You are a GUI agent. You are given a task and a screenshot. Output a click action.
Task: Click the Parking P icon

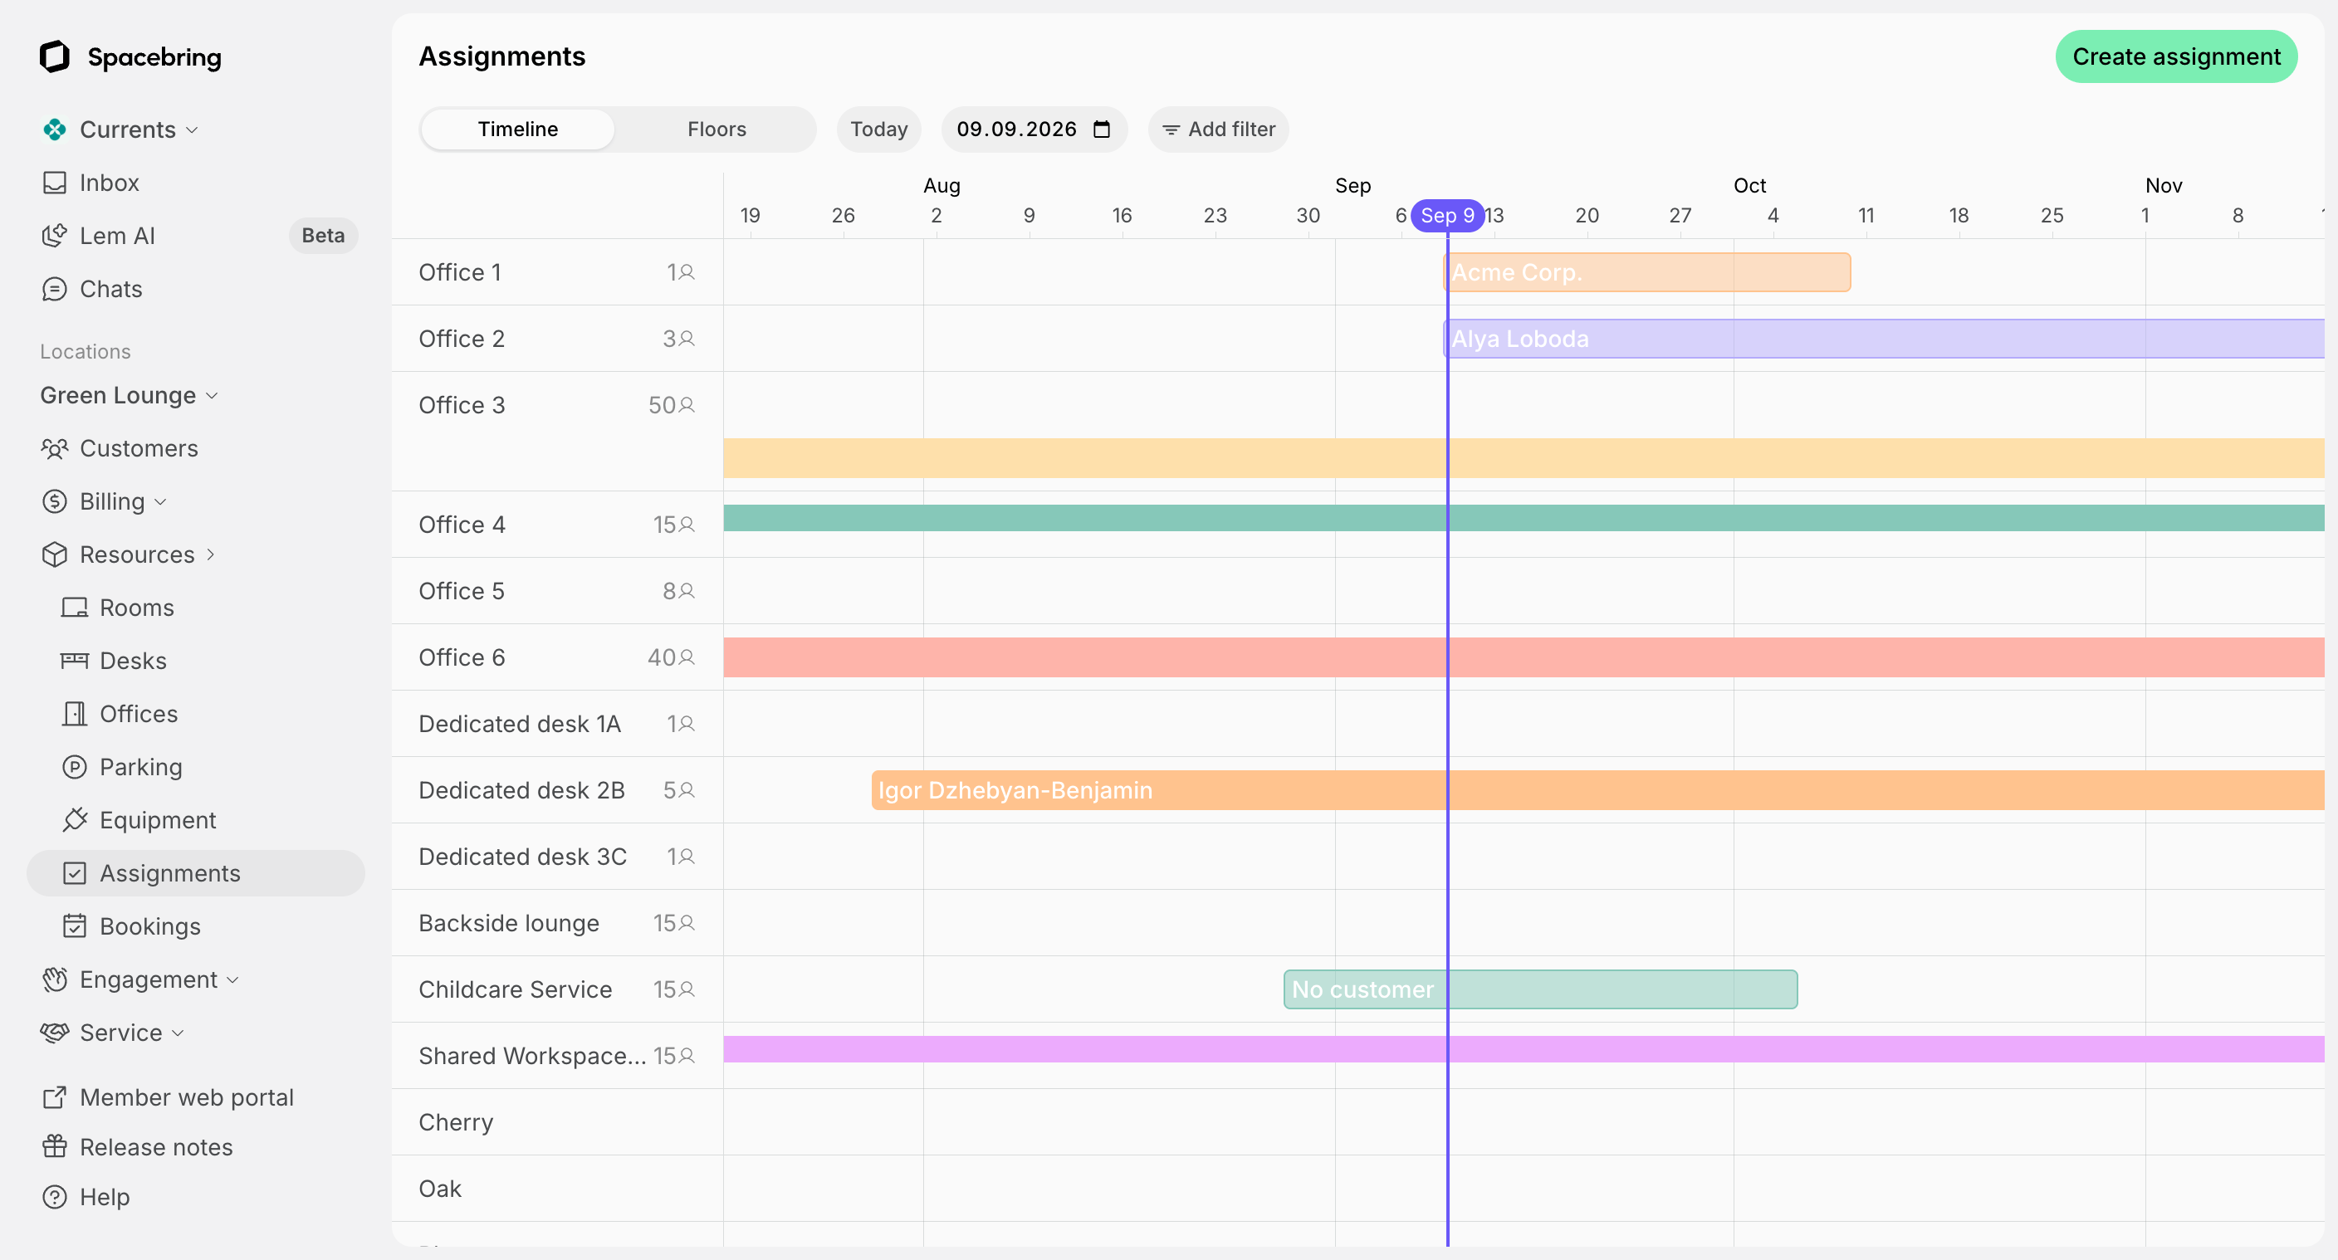pos(75,768)
